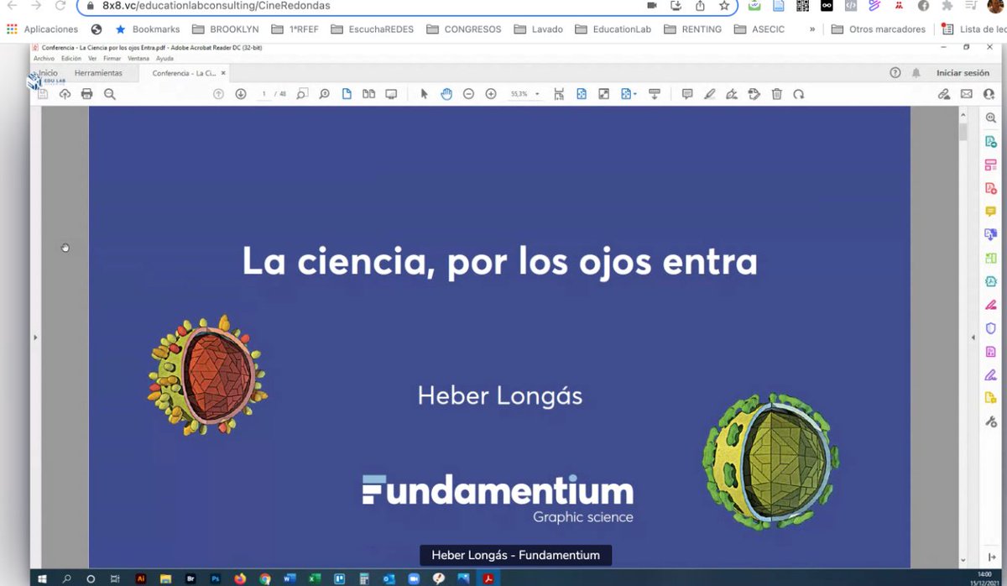Open the Ayuda menu
The width and height of the screenshot is (1007, 586).
click(x=164, y=59)
